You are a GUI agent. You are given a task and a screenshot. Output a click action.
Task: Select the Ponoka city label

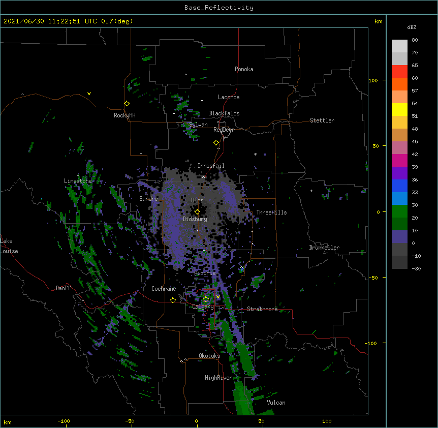coord(244,69)
